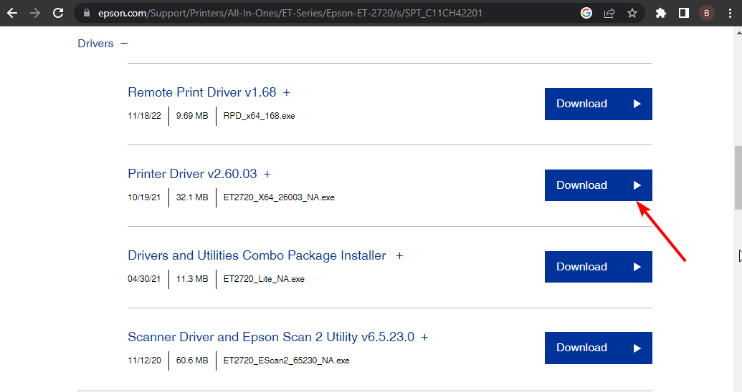Go forward in browser history
Image resolution: width=742 pixels, height=392 pixels.
click(35, 13)
